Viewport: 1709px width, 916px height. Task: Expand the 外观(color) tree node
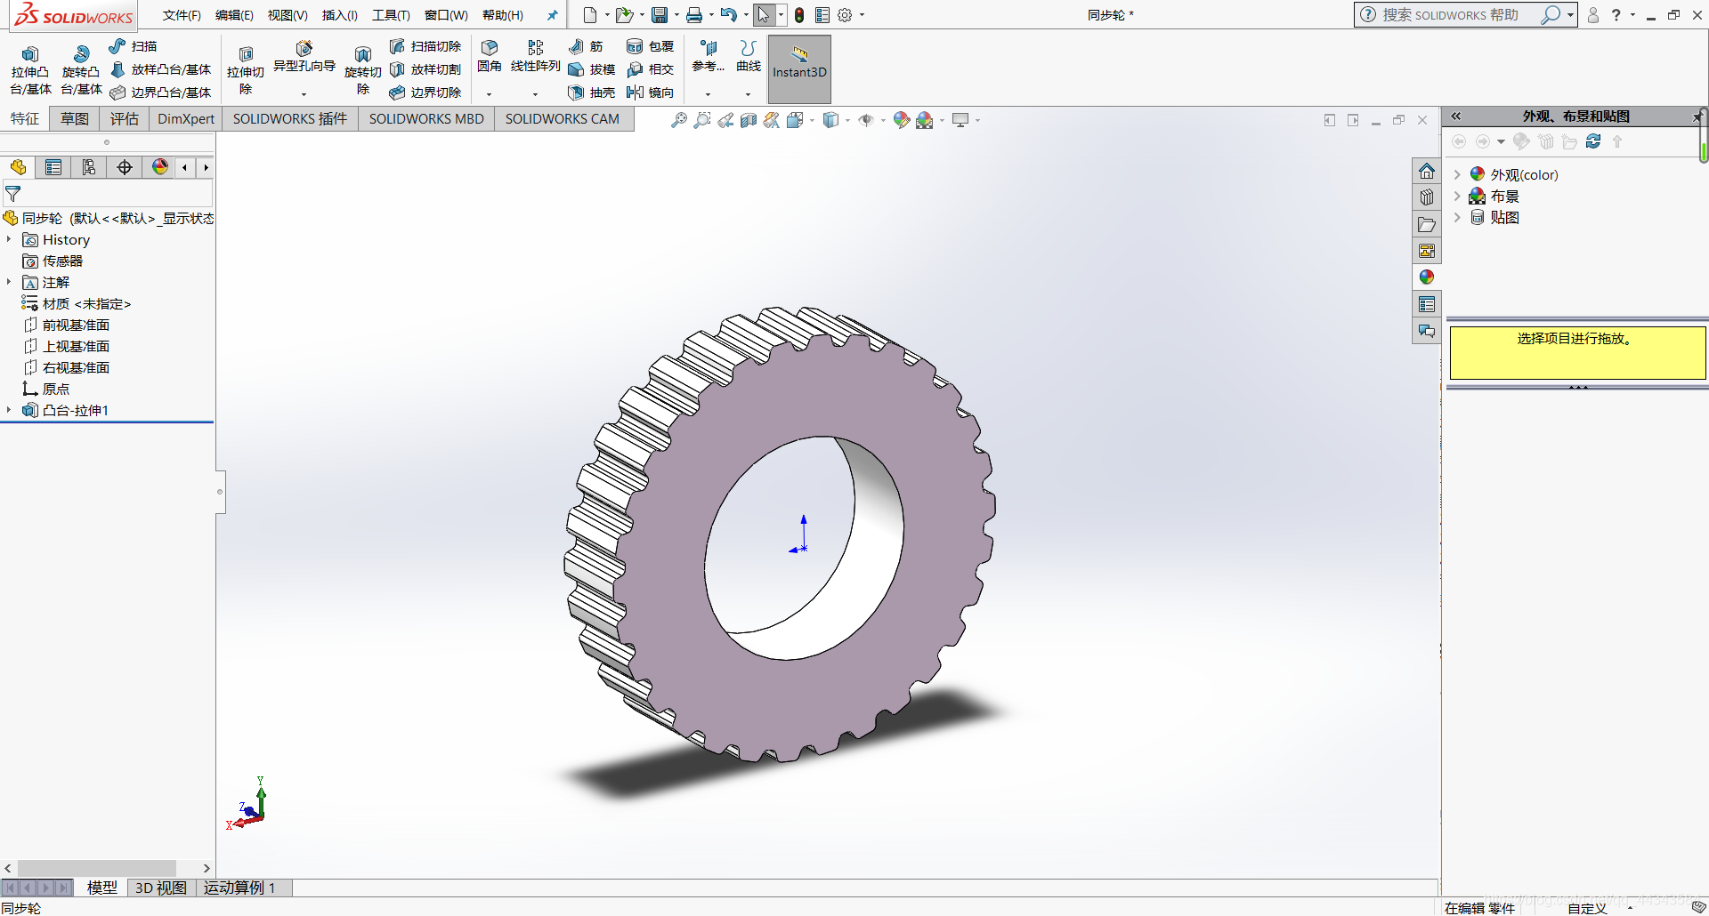[x=1457, y=174]
